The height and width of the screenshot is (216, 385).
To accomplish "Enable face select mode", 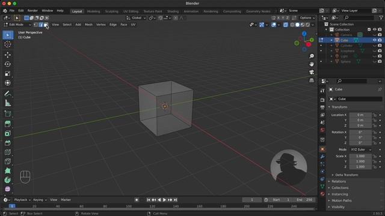I will pos(46,25).
